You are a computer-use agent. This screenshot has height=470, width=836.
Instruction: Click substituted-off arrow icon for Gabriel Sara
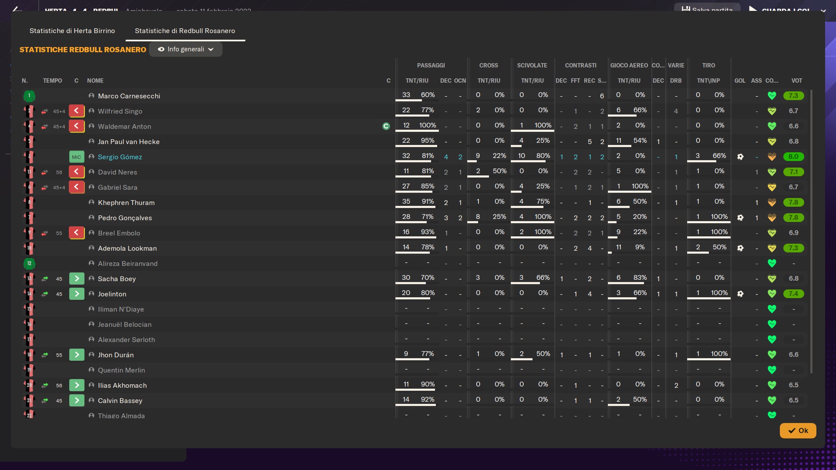click(x=77, y=187)
